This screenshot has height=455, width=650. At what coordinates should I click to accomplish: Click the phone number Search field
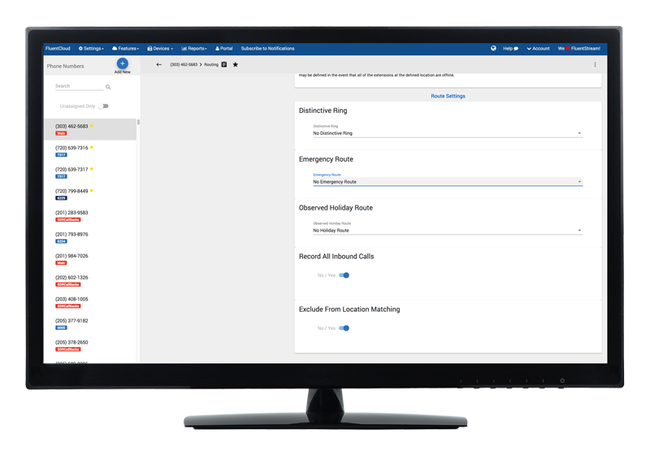point(78,86)
